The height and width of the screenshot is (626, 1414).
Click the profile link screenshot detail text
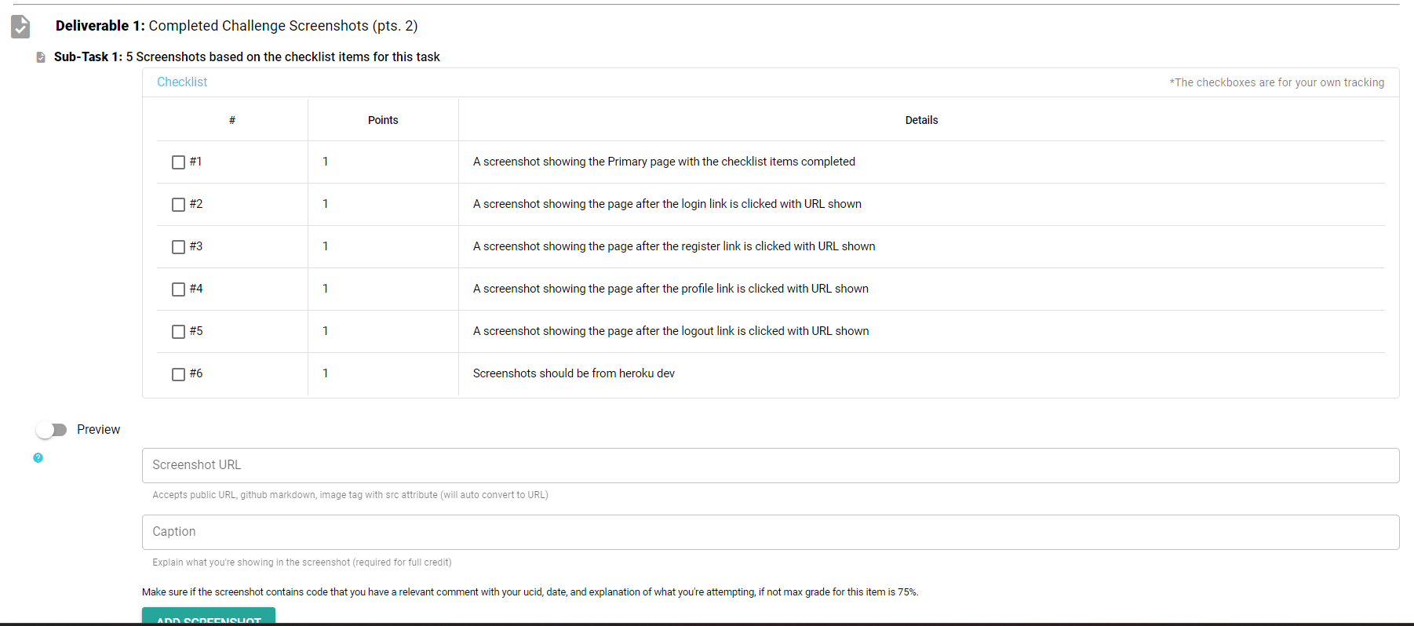click(x=671, y=289)
